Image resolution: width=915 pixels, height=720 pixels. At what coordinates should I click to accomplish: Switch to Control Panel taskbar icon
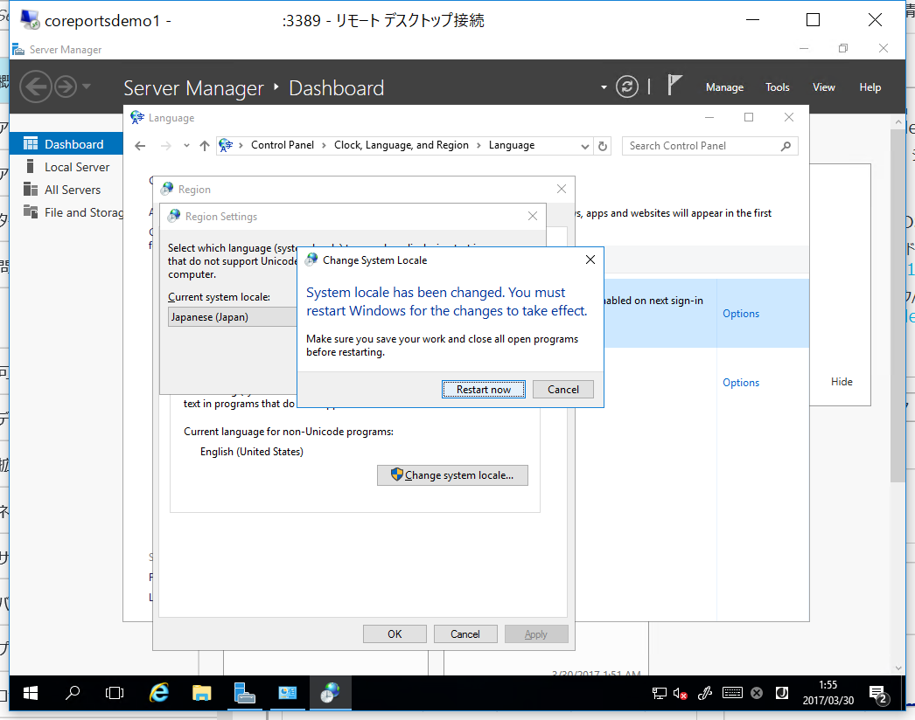(288, 693)
